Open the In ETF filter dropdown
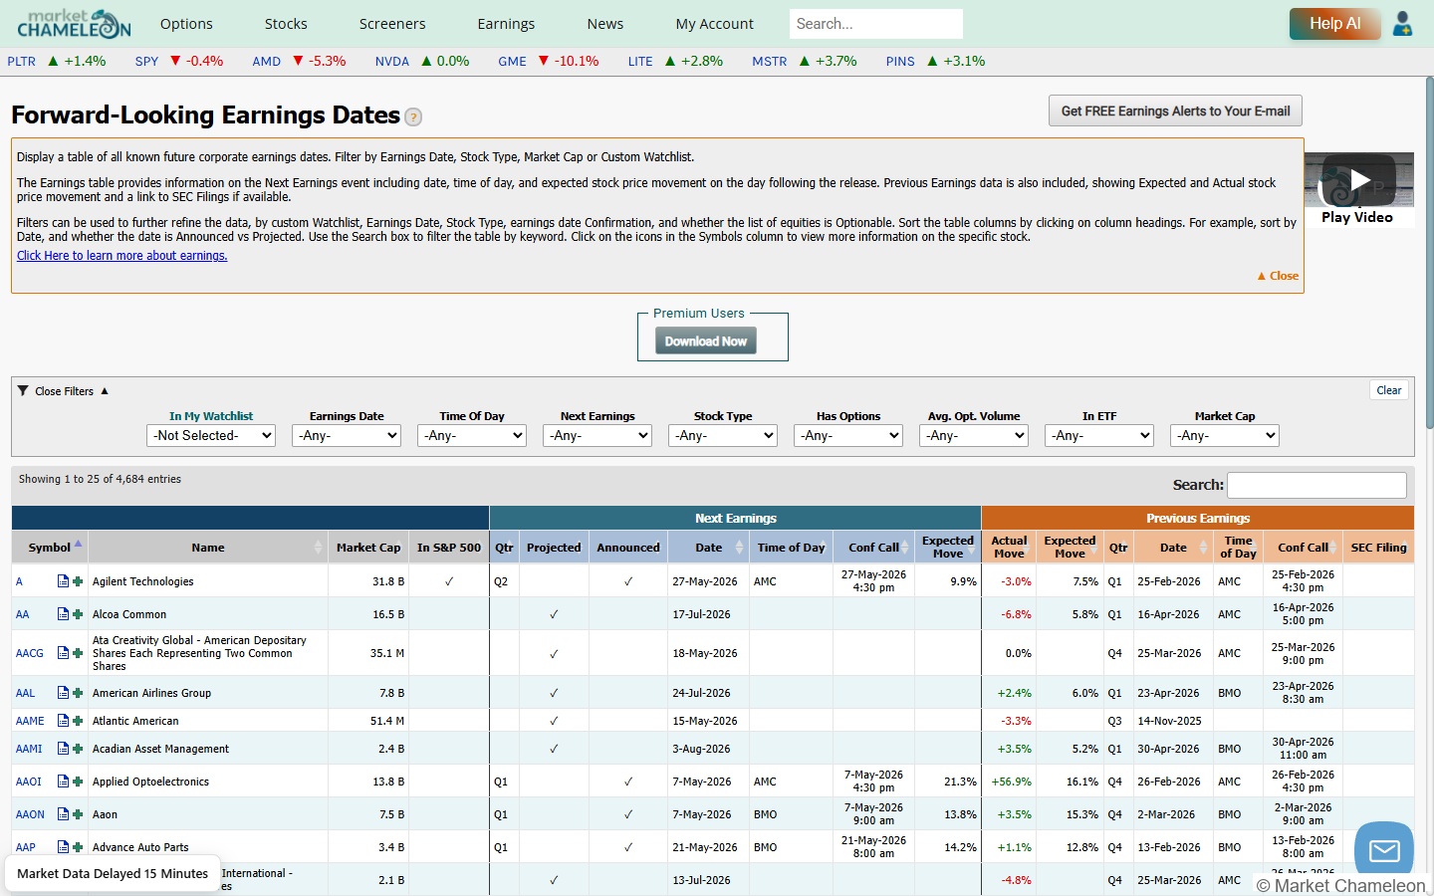The height and width of the screenshot is (896, 1434). pos(1099,436)
